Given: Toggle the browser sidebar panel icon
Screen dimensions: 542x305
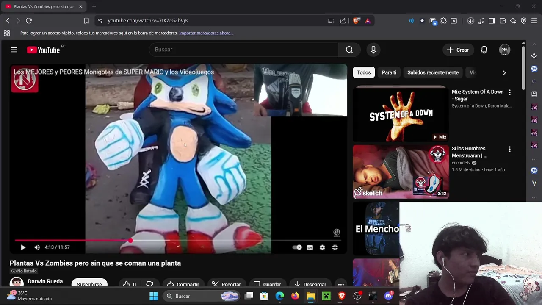Looking at the screenshot, I should coord(492,21).
